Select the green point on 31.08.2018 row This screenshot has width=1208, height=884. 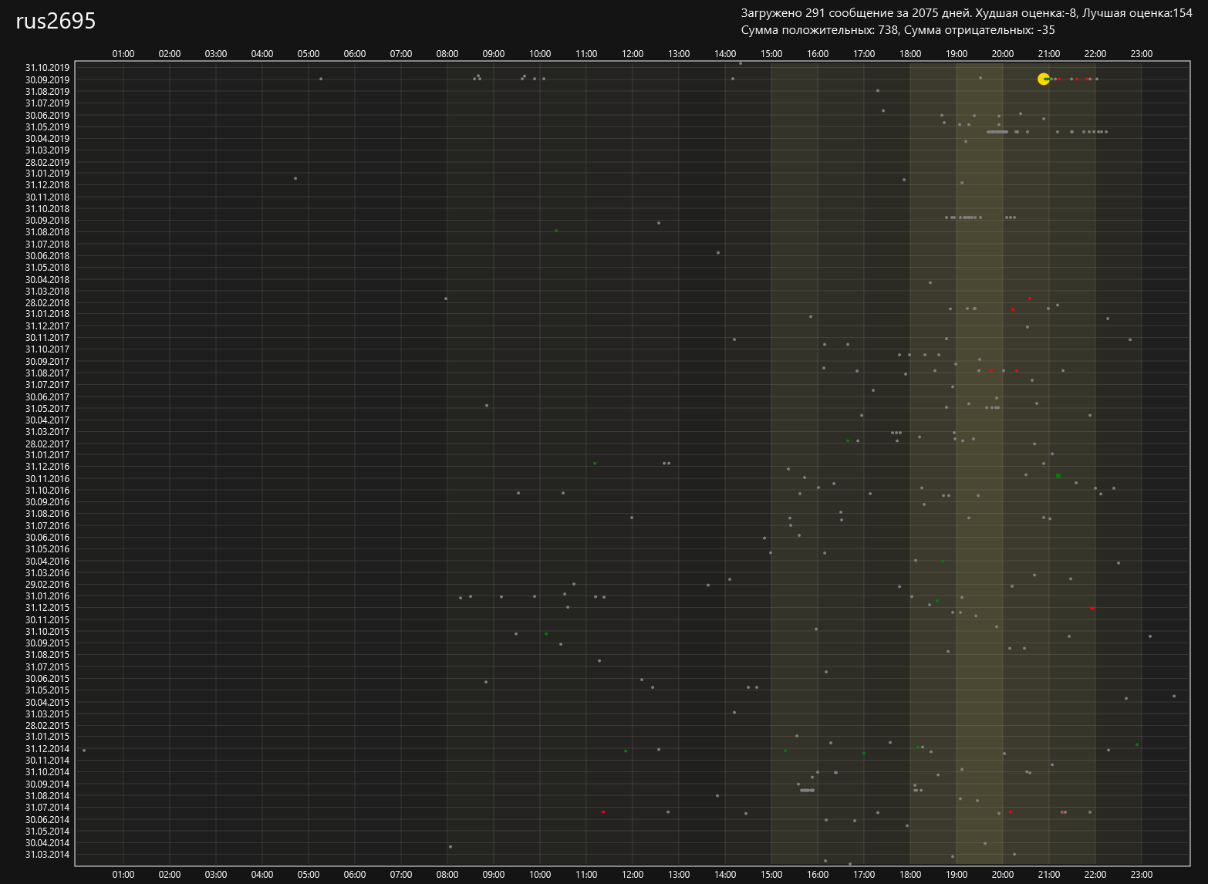[556, 231]
